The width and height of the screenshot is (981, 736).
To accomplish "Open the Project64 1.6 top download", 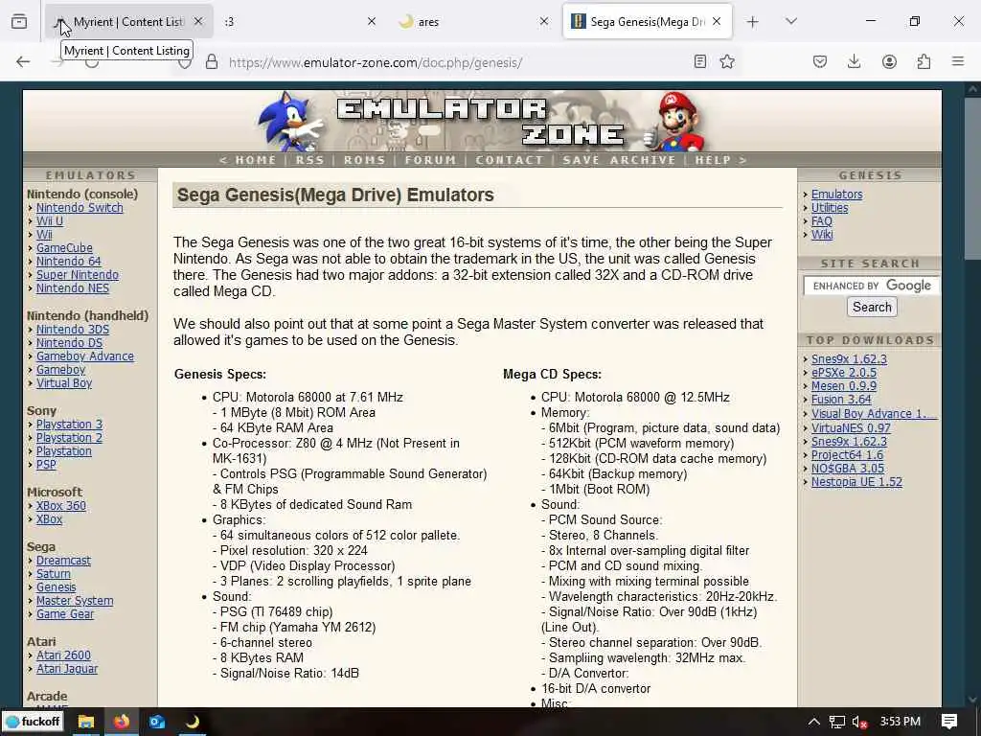I will (847, 455).
